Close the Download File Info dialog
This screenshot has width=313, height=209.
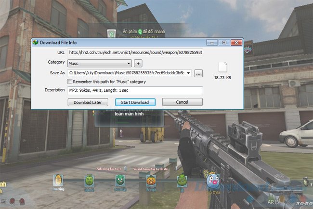[x=236, y=42]
